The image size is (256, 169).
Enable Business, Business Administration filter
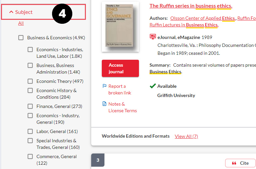tap(30, 65)
